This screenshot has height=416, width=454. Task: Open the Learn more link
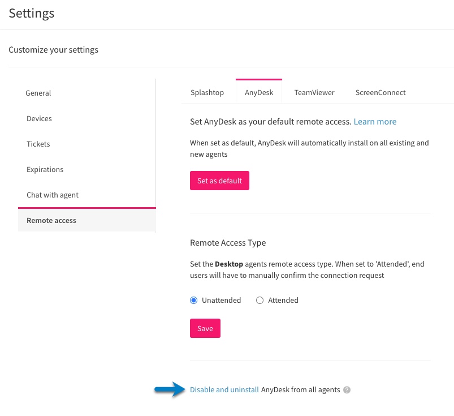[375, 122]
